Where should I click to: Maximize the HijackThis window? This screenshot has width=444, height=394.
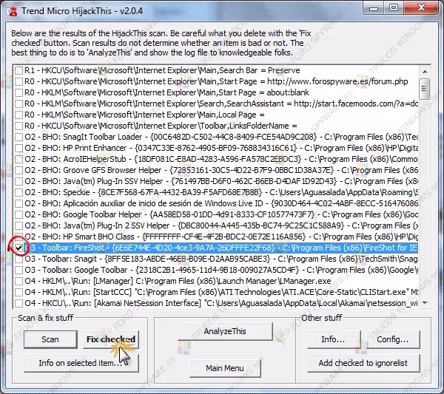(x=394, y=8)
